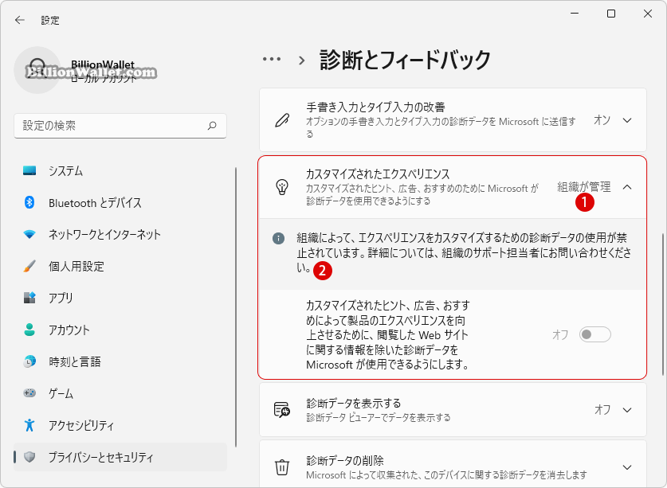The width and height of the screenshot is (667, 488).
Task: Click the 個人用設定 paintbrush icon
Action: click(29, 266)
